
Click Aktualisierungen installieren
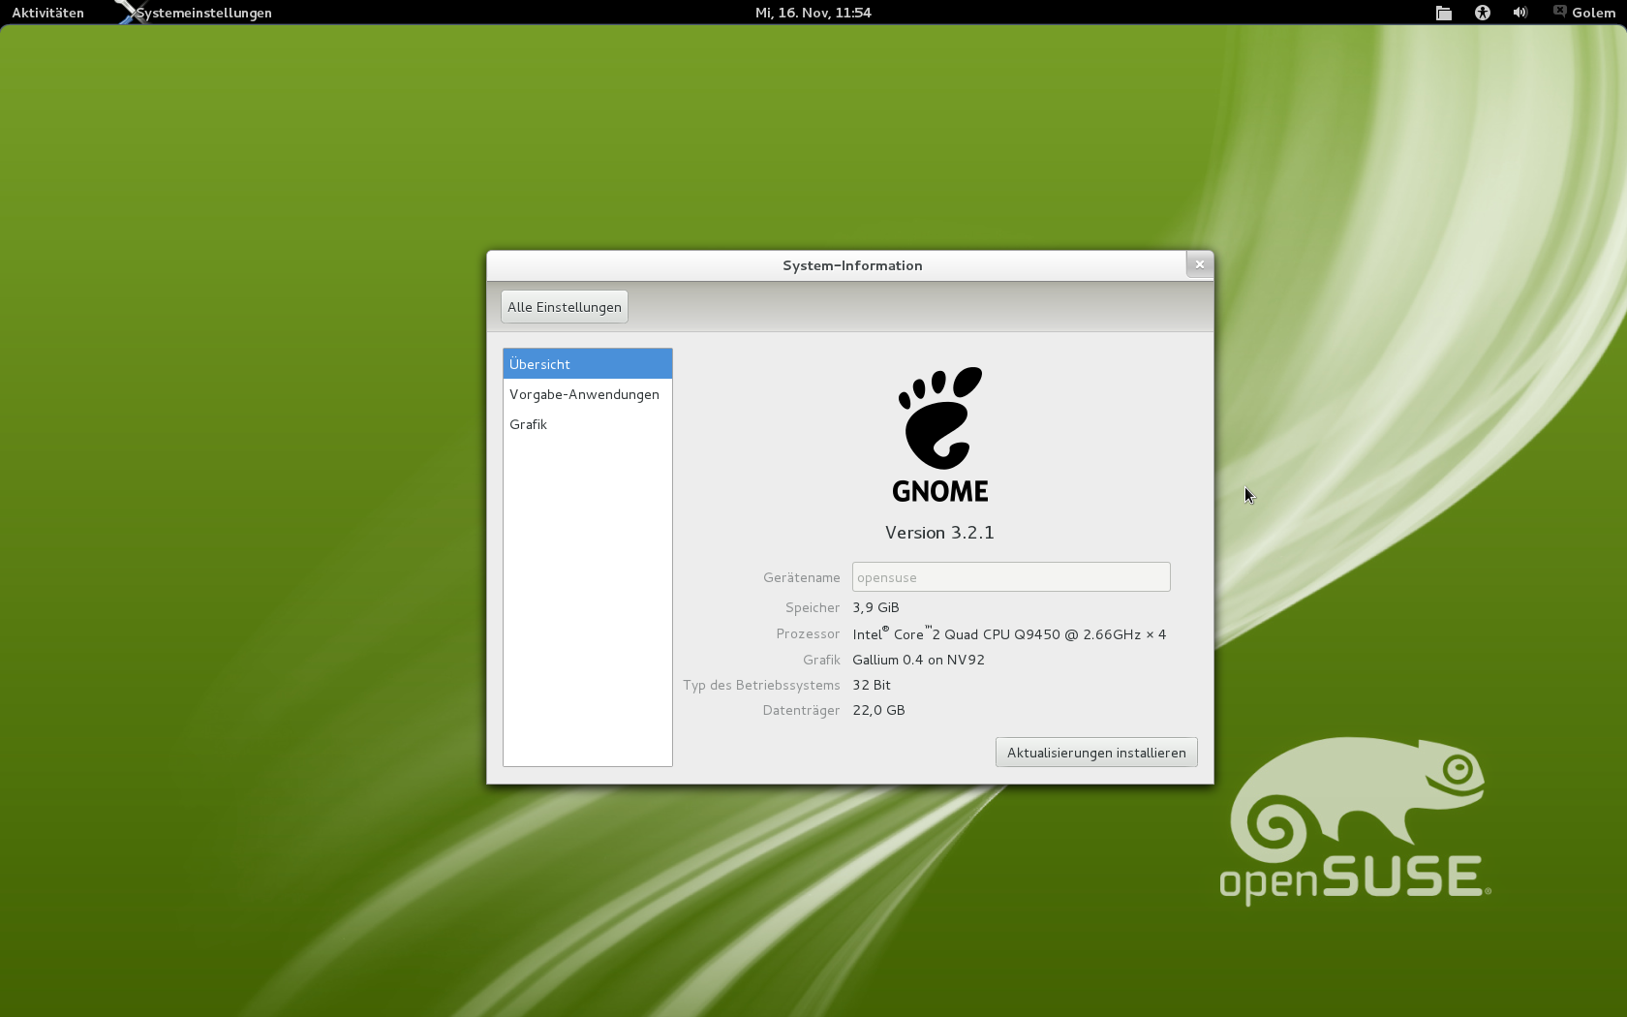click(1095, 752)
